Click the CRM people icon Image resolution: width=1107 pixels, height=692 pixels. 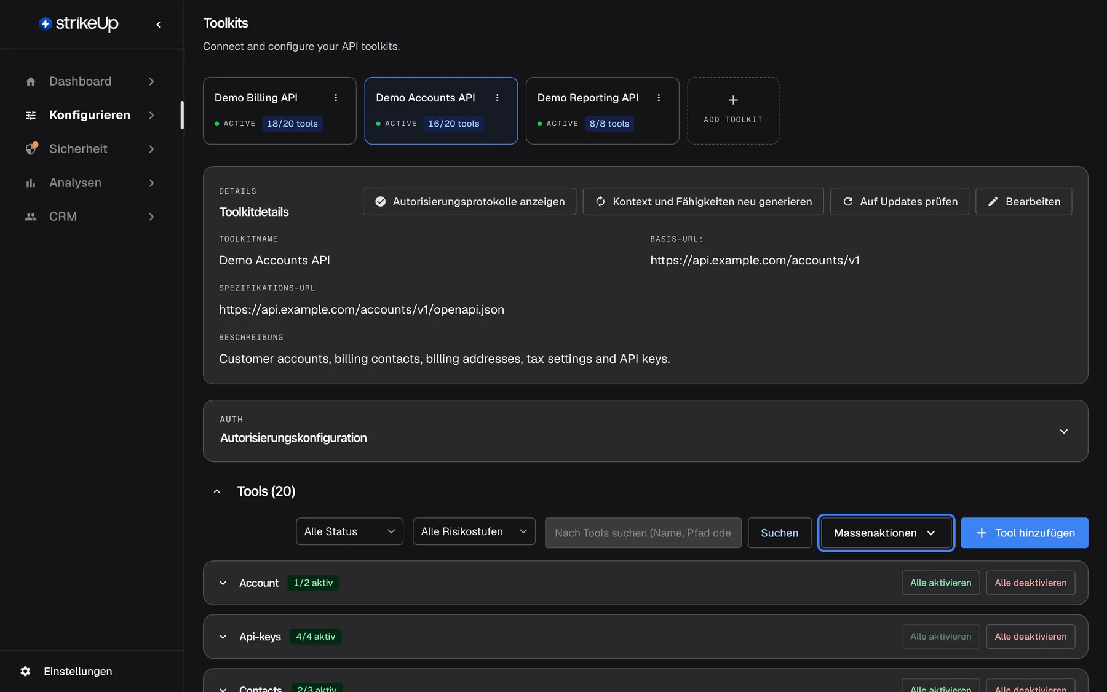click(x=31, y=217)
